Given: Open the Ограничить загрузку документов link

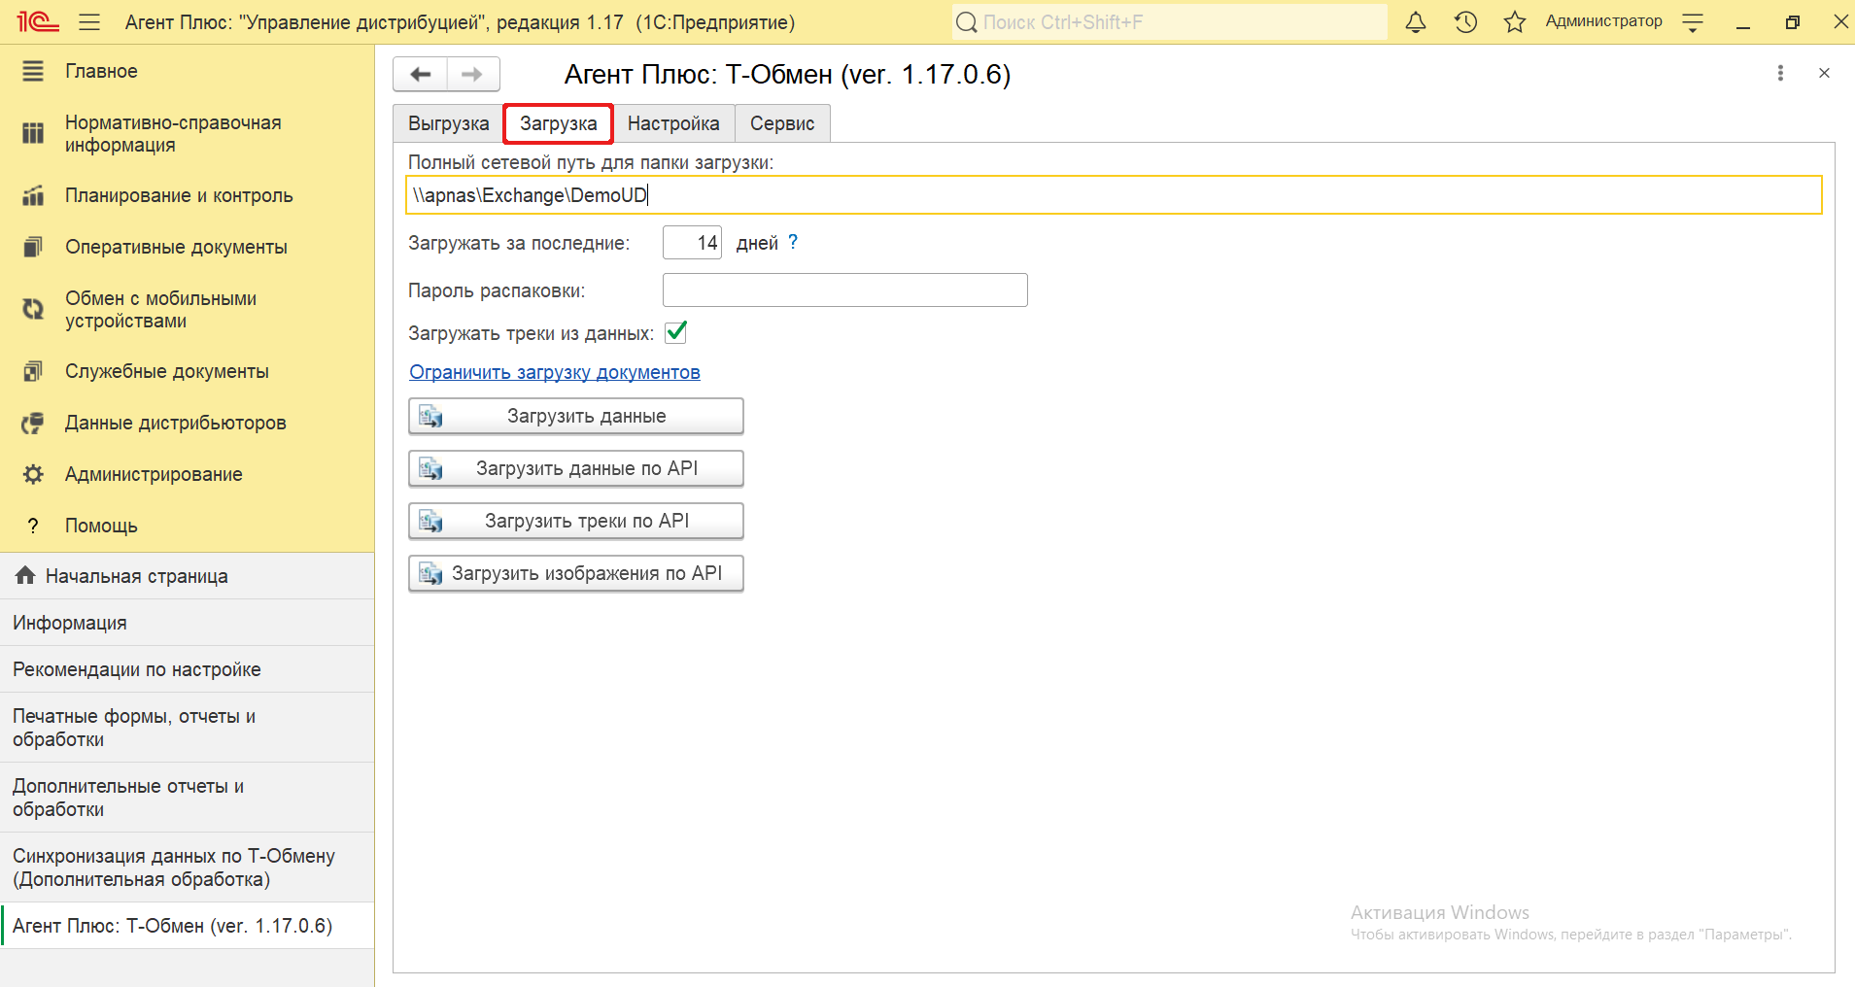Looking at the screenshot, I should tap(555, 372).
